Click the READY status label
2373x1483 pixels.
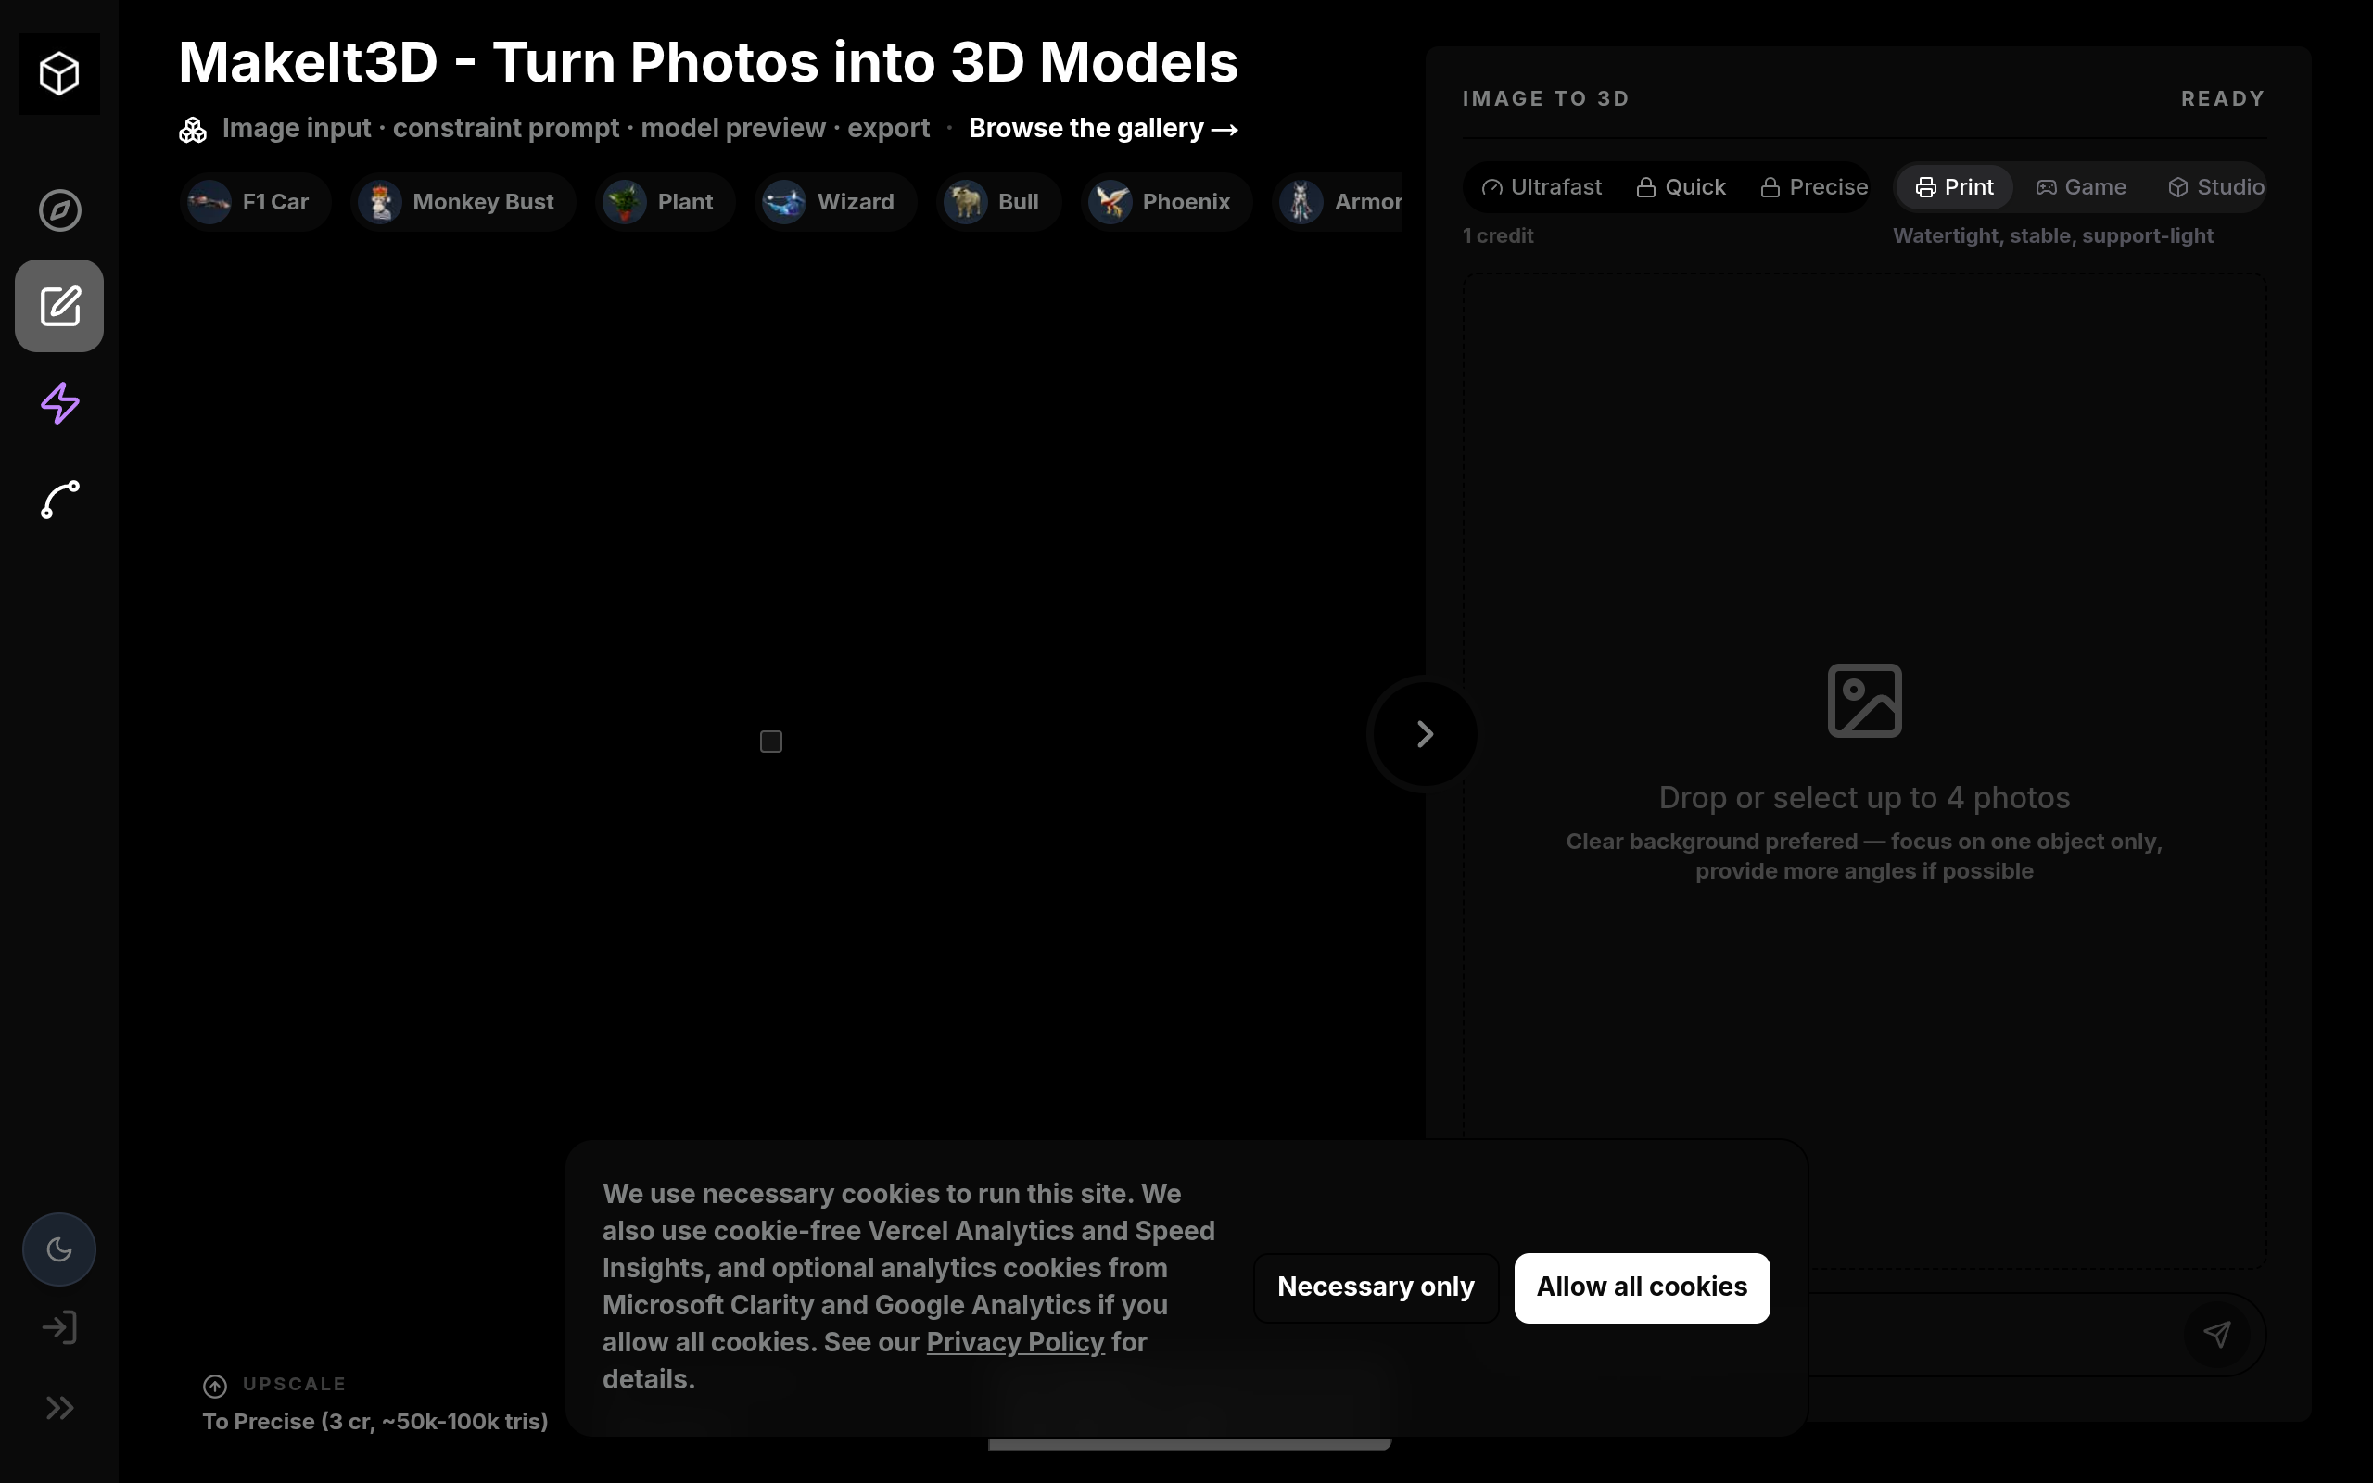(2223, 99)
